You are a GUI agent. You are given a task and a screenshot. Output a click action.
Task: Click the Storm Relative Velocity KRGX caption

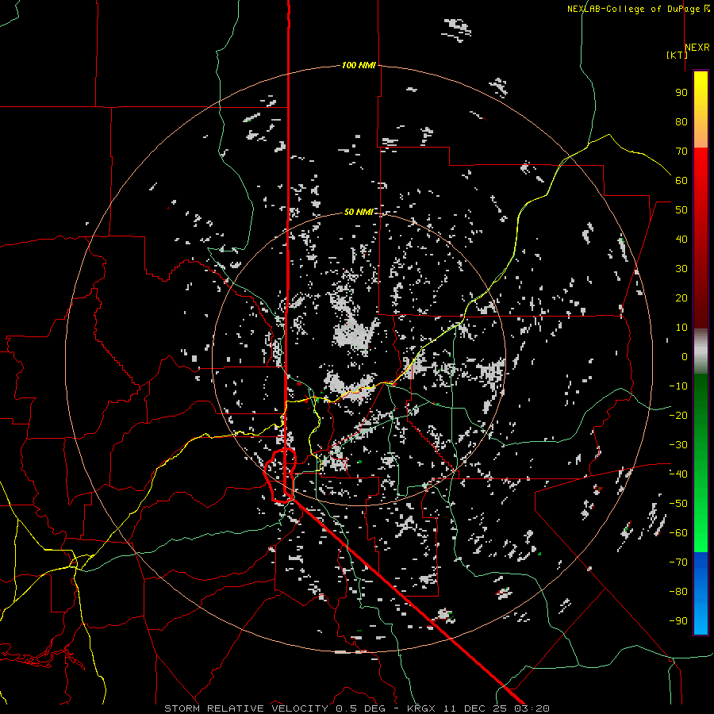357,708
